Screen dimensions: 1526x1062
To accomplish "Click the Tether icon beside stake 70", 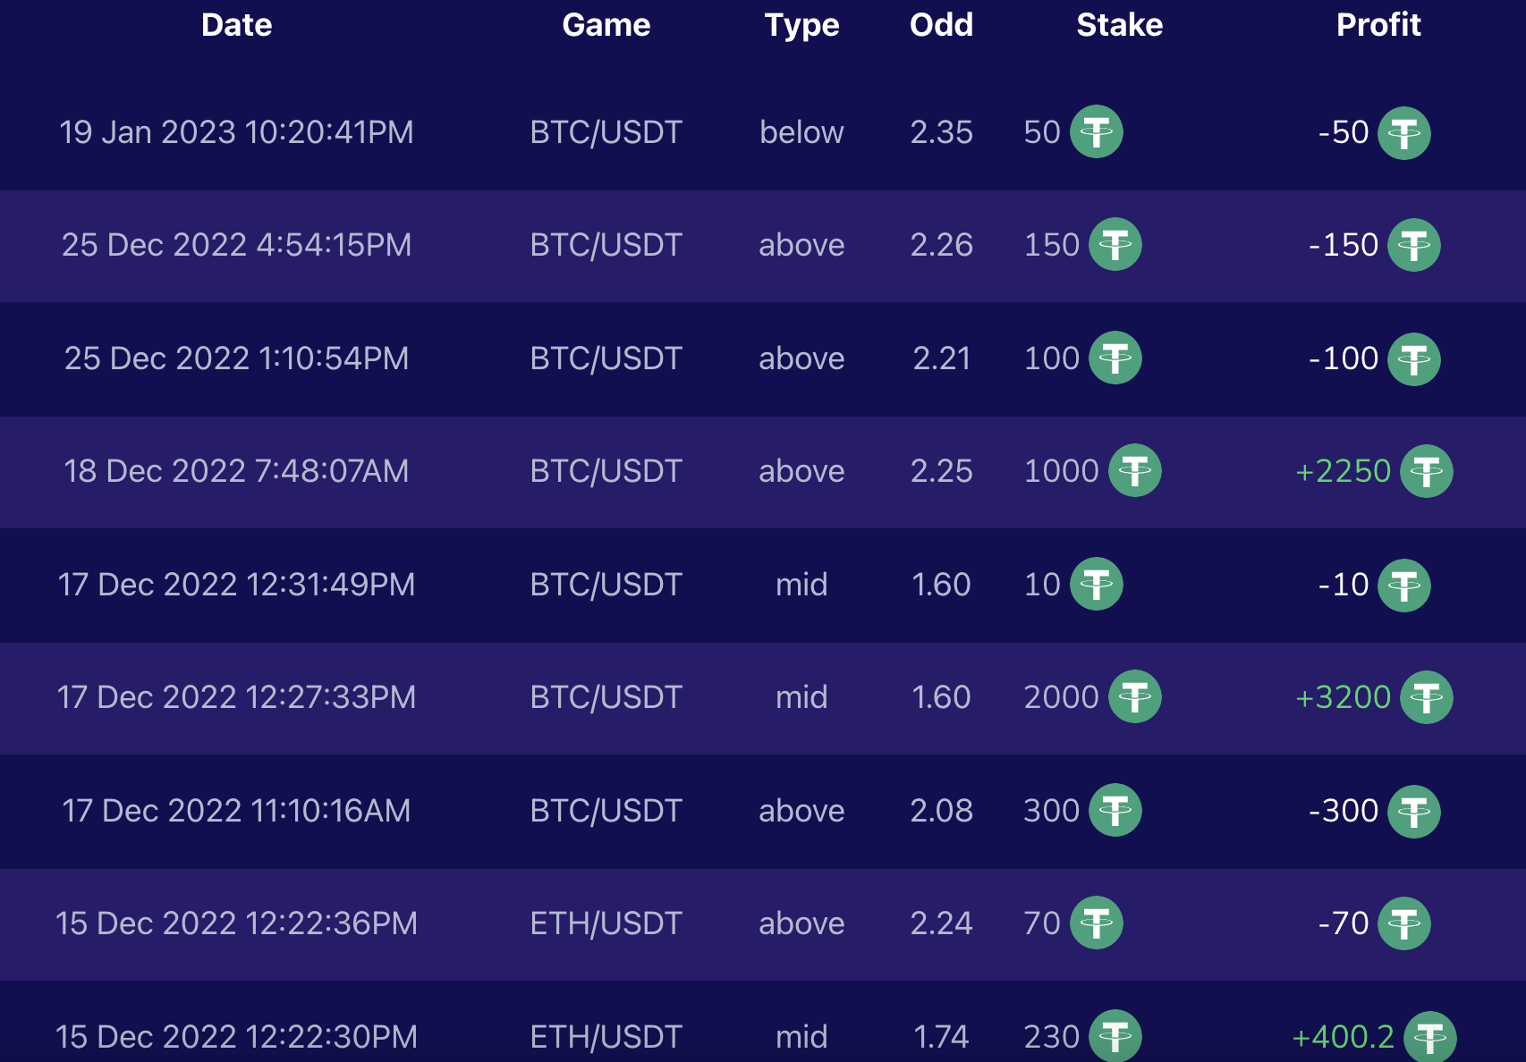I will (1097, 923).
